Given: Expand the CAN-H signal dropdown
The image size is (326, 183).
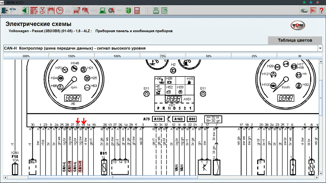Looking at the screenshot, I should pos(320,48).
